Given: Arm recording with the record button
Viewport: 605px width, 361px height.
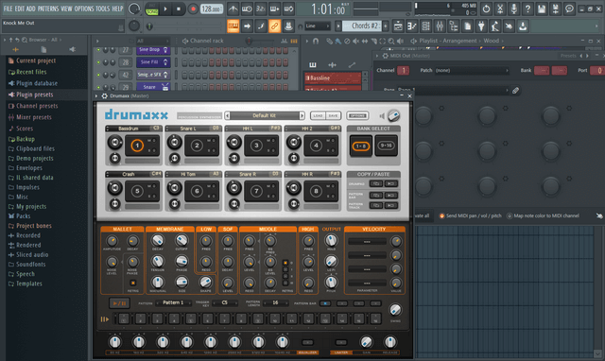Looking at the screenshot, I should (x=193, y=9).
